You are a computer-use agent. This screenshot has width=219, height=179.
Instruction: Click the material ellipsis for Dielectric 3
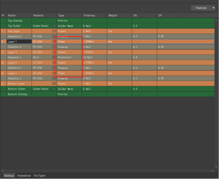coord(54,78)
